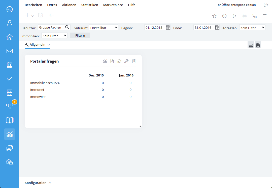The height and width of the screenshot is (188, 272).
Task: Expand the Adressen filter dropdown
Action: coord(252,28)
